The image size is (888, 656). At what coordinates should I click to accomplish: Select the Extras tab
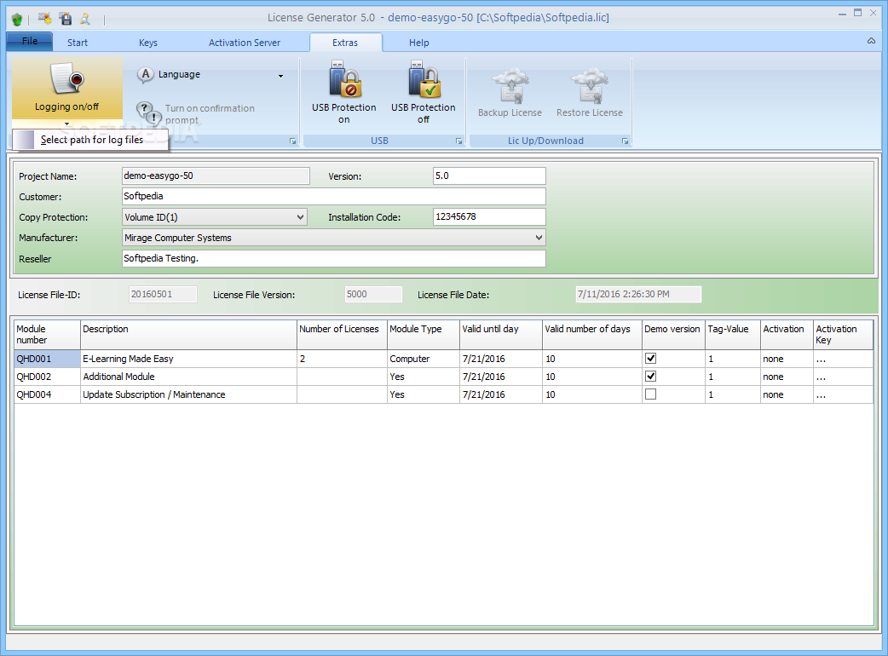pyautogui.click(x=345, y=43)
